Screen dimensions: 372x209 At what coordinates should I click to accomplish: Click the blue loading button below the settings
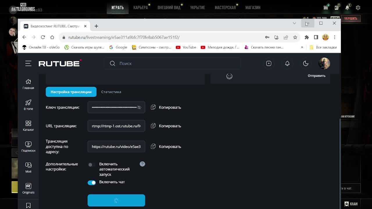pos(116,200)
